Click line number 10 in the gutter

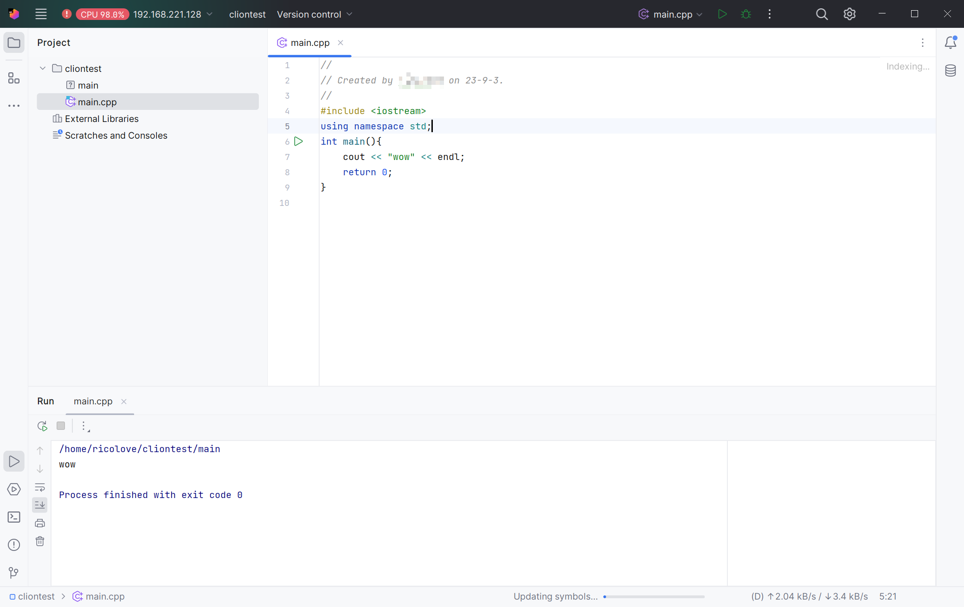(284, 203)
